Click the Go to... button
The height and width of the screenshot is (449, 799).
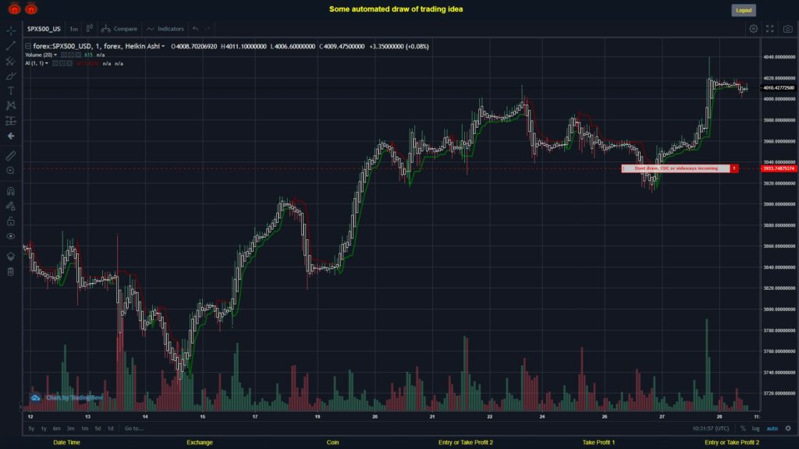coord(134,429)
